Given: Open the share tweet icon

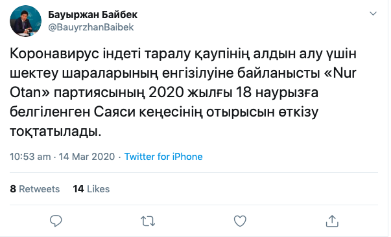Looking at the screenshot, I should tap(332, 221).
